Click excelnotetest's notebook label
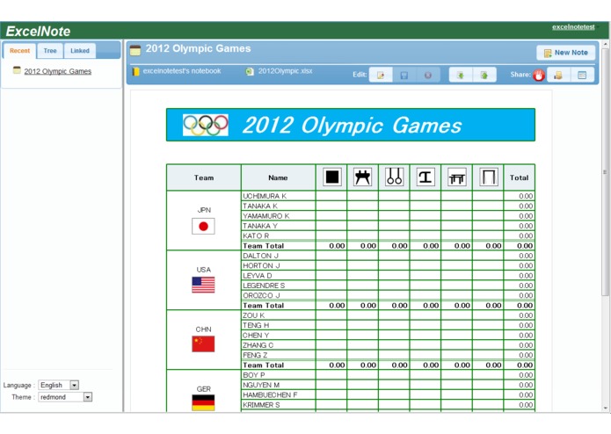Viewport: 611px width, 434px height. pyautogui.click(x=182, y=71)
